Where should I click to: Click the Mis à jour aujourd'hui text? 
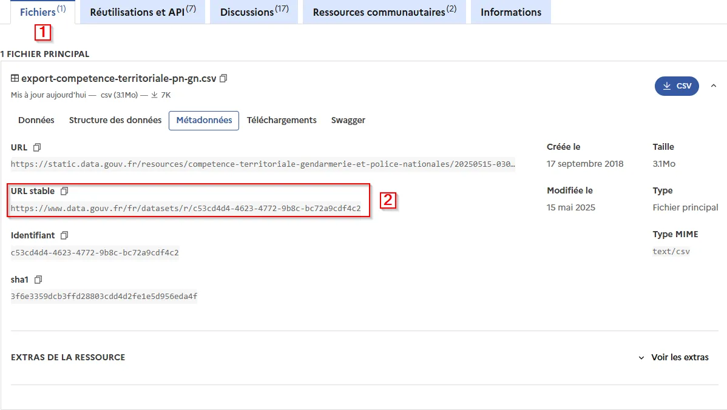click(49, 95)
